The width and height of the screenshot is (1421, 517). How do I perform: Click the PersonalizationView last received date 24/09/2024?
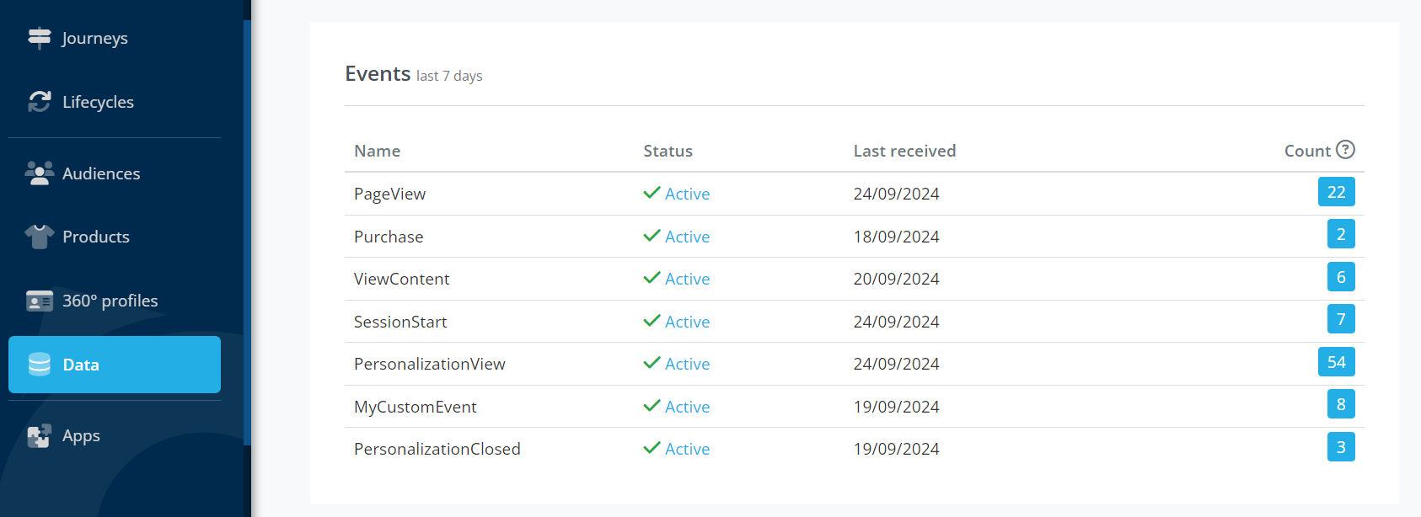(896, 364)
